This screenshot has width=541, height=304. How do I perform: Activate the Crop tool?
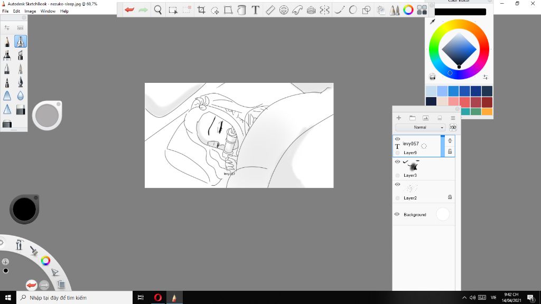pos(201,9)
